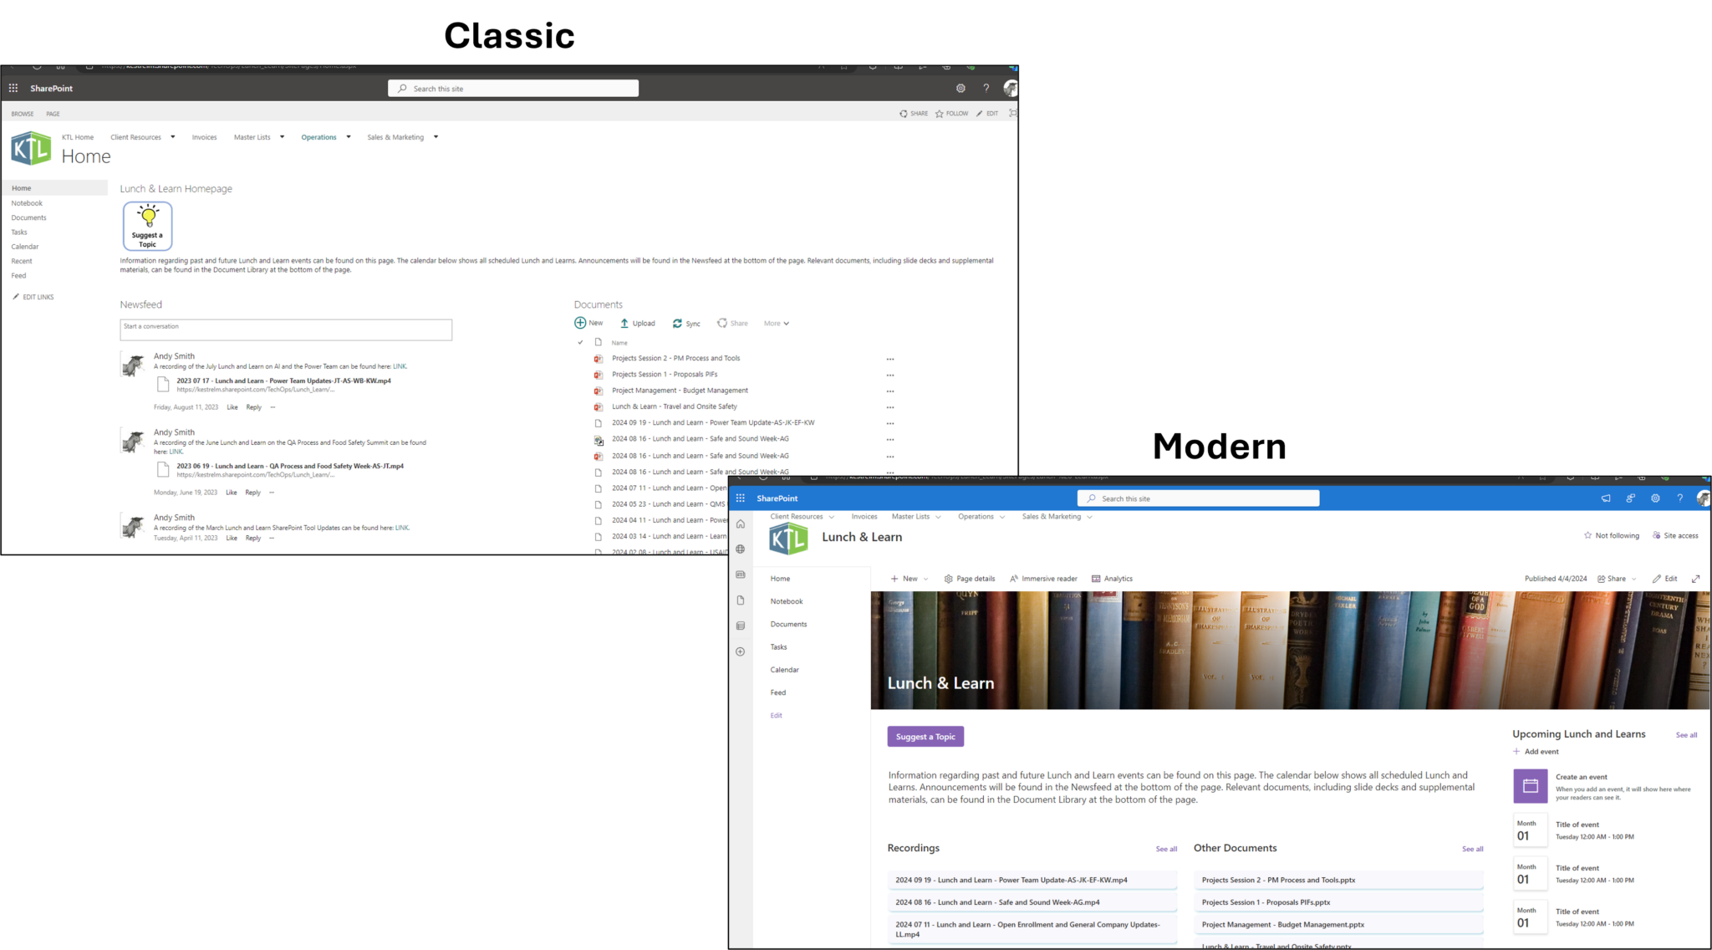Open the More dropdown in Documents toolbar
The height and width of the screenshot is (950, 1712).
[776, 323]
